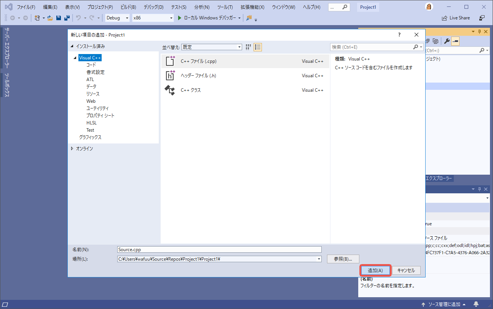Click the pushpin of the properties panel
The width and height of the screenshot is (493, 309).
coord(479,189)
